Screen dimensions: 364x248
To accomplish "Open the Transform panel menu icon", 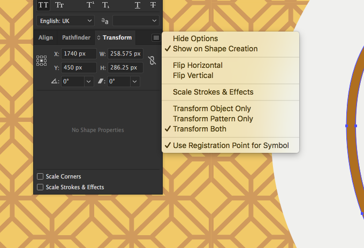I will [156, 37].
